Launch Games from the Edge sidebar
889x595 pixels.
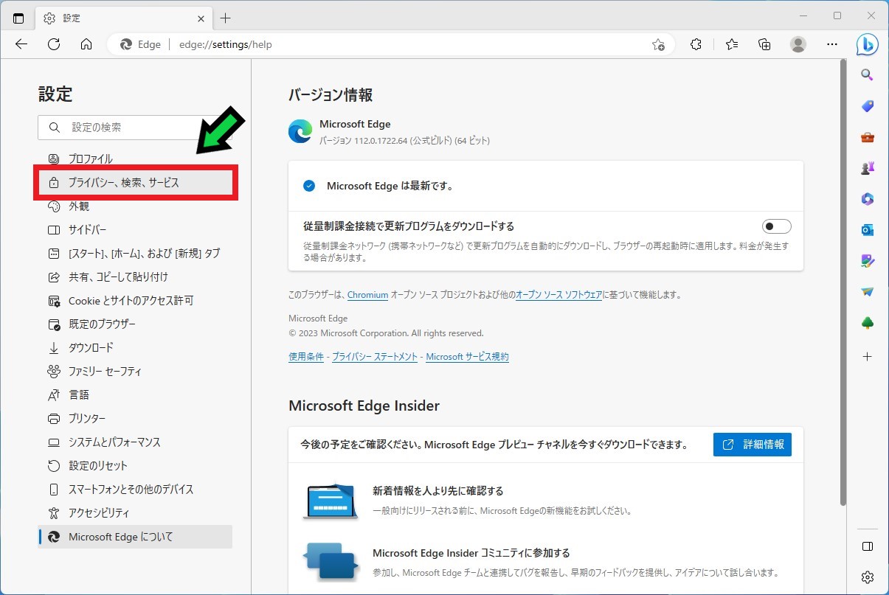[868, 167]
